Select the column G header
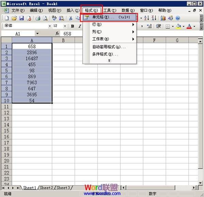The width and height of the screenshot is (204, 197). (177, 40)
